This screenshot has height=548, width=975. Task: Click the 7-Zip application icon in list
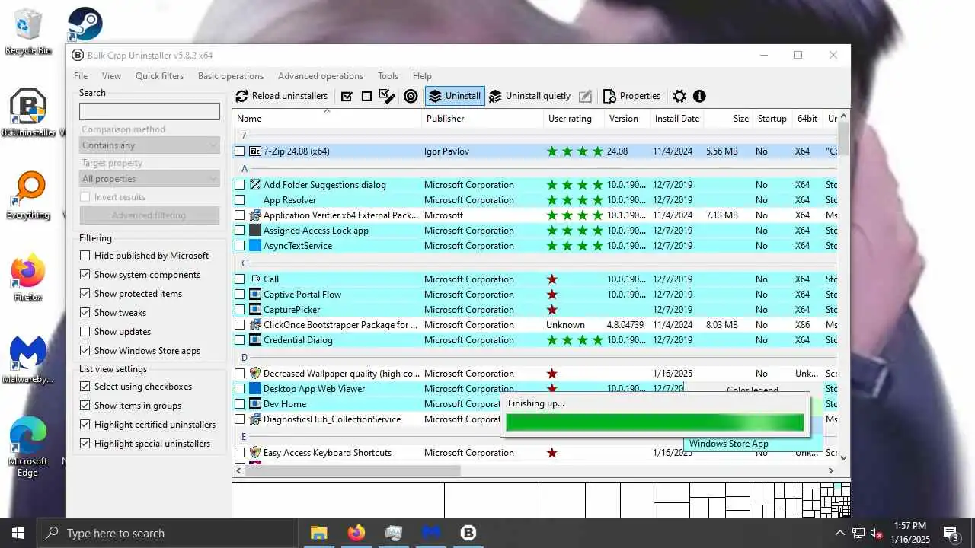255,151
